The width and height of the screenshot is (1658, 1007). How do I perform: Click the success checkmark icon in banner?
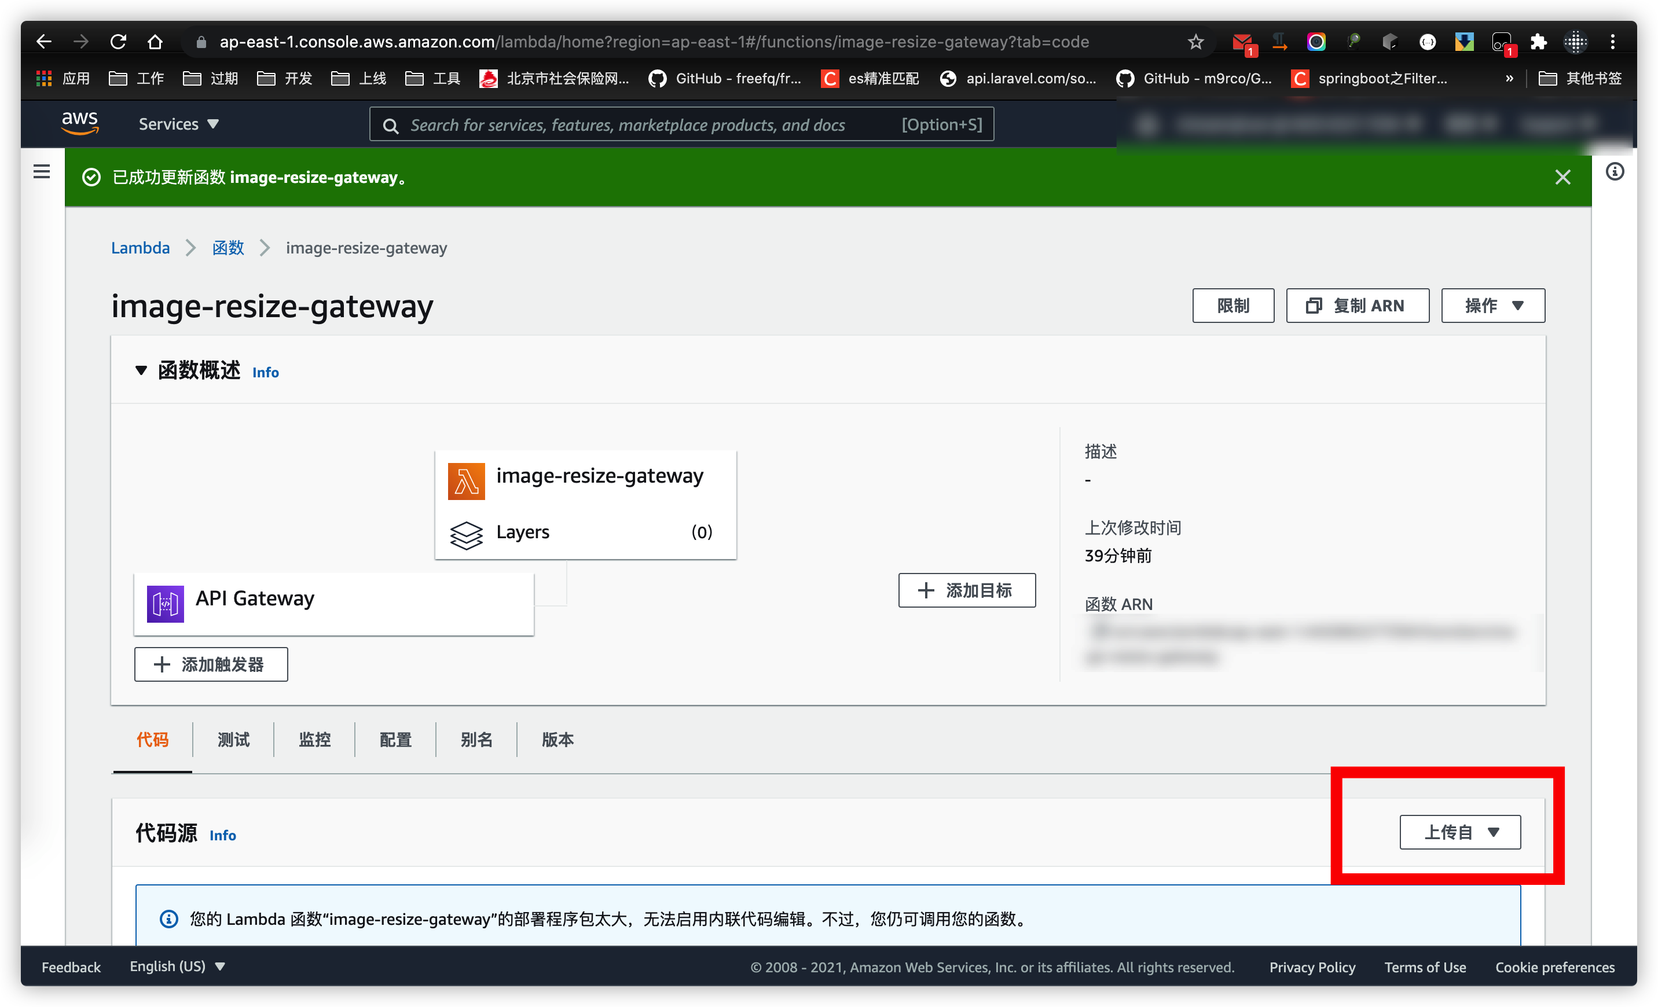[91, 177]
